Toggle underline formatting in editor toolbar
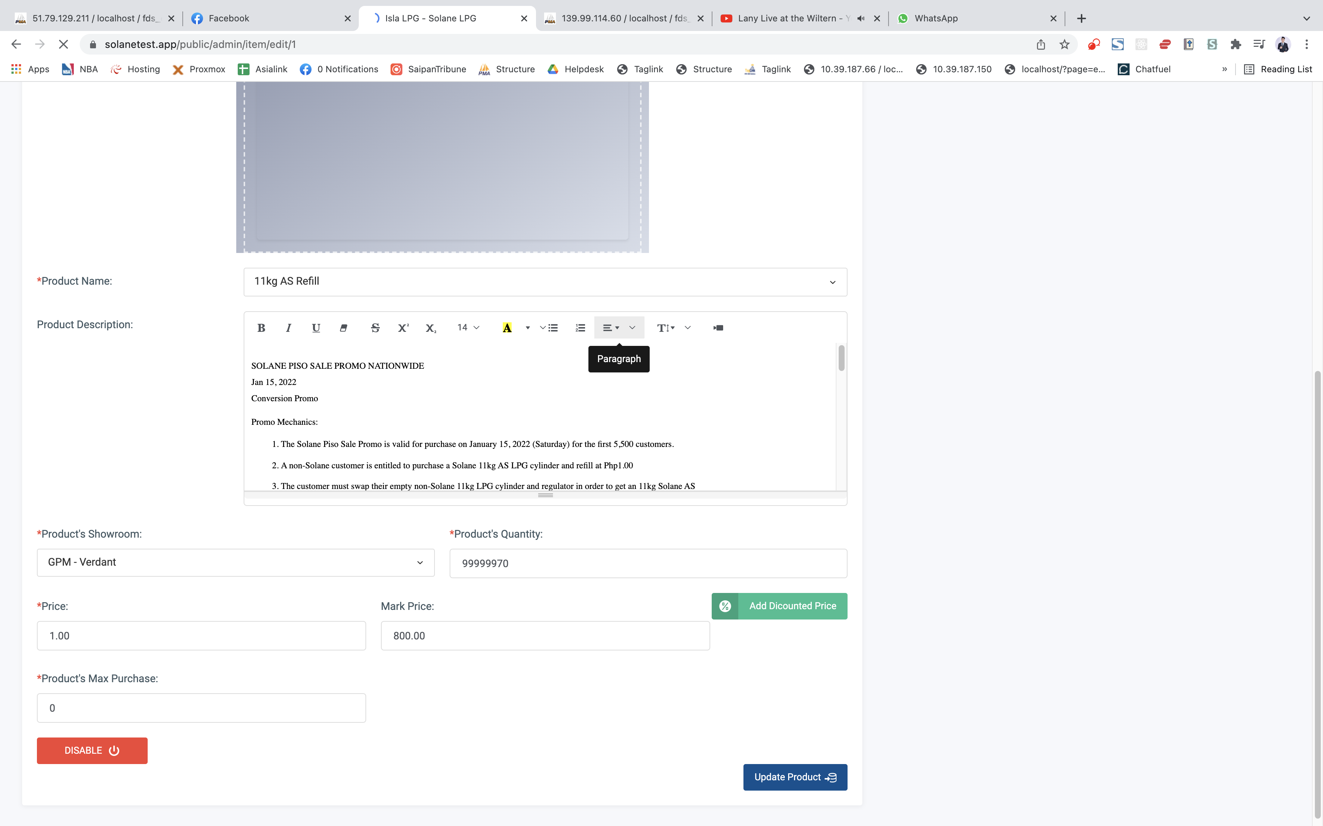The height and width of the screenshot is (826, 1323). tap(316, 328)
